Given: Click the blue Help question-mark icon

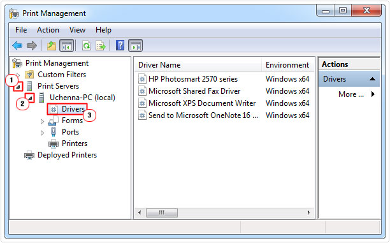Looking at the screenshot, I should click(120, 45).
